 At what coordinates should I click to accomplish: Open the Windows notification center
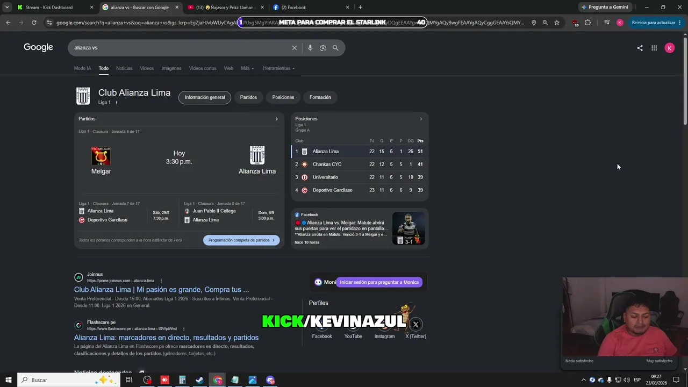pyautogui.click(x=676, y=380)
